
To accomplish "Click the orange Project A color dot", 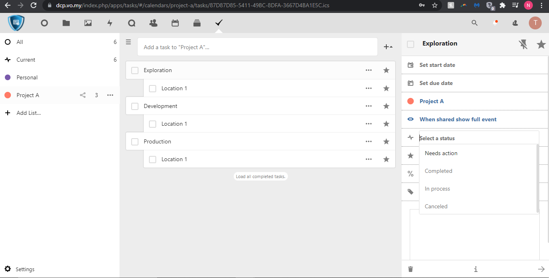I will point(7,95).
